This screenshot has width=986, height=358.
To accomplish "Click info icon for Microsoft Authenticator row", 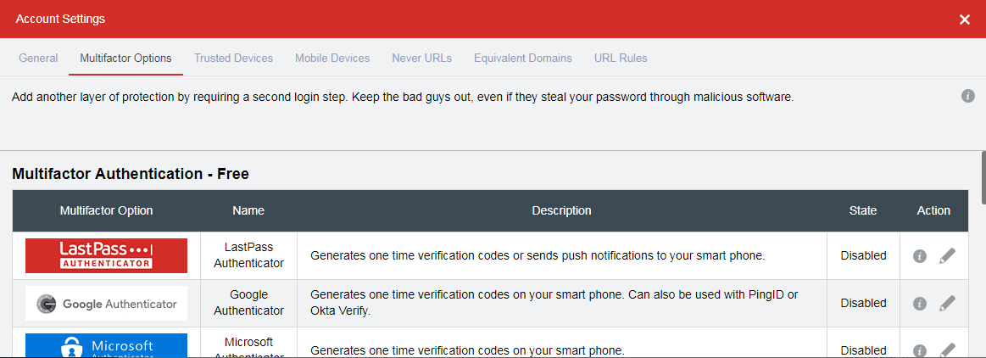I will point(919,350).
